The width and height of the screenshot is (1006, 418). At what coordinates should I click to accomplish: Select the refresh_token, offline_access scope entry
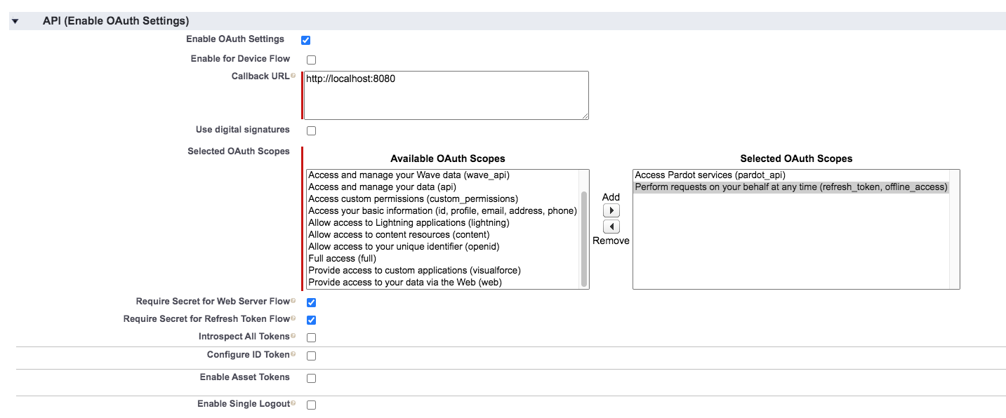pos(791,187)
